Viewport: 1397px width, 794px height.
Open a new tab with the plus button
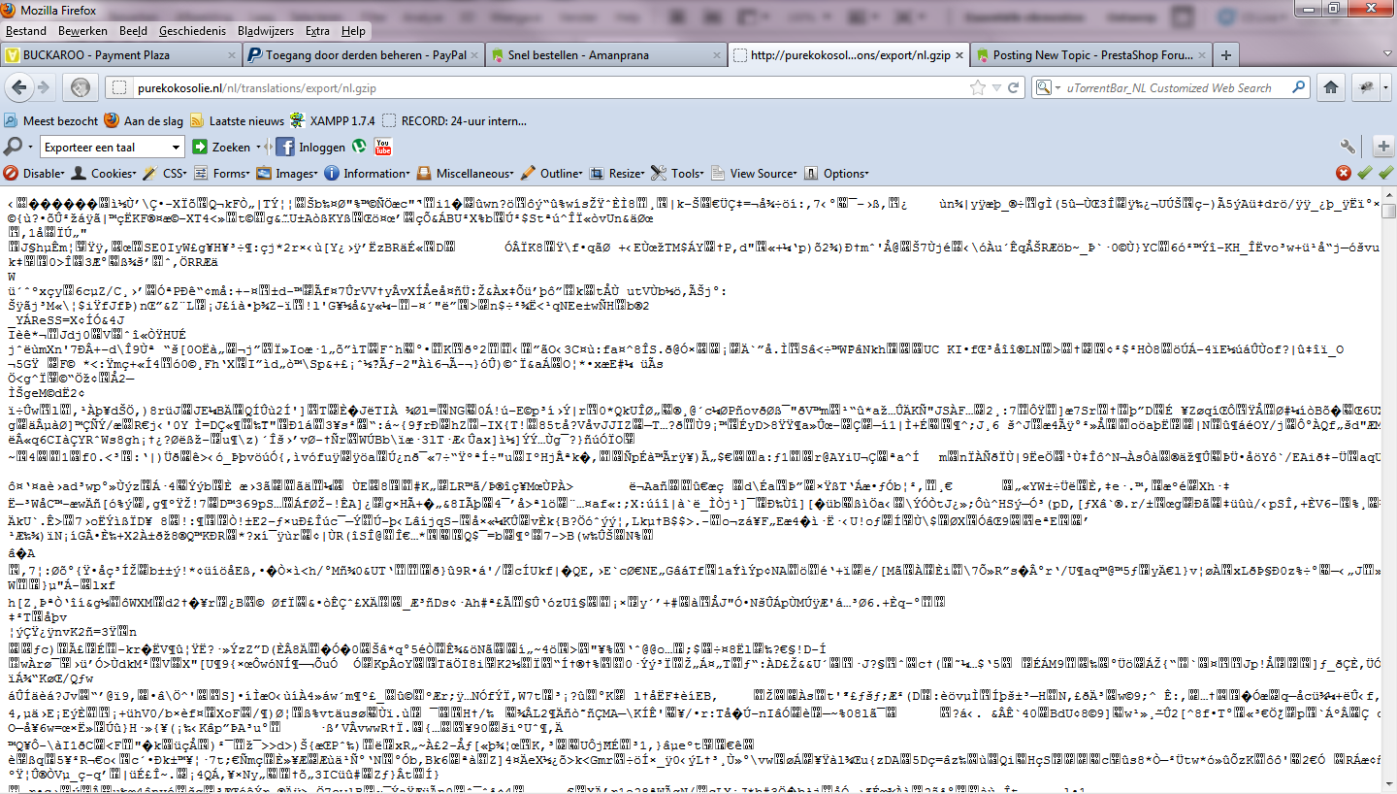pyautogui.click(x=1226, y=55)
